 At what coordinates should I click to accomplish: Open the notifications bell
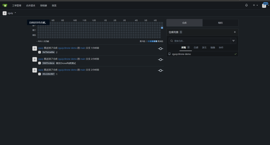tap(247, 5)
